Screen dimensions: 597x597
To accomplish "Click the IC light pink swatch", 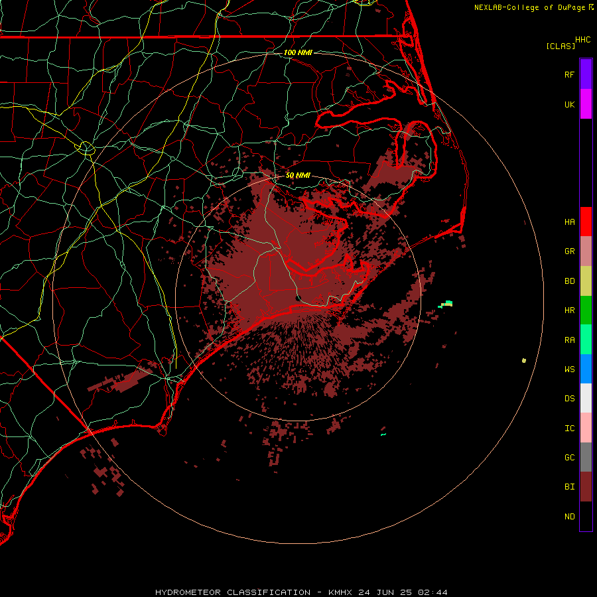I will tap(586, 428).
